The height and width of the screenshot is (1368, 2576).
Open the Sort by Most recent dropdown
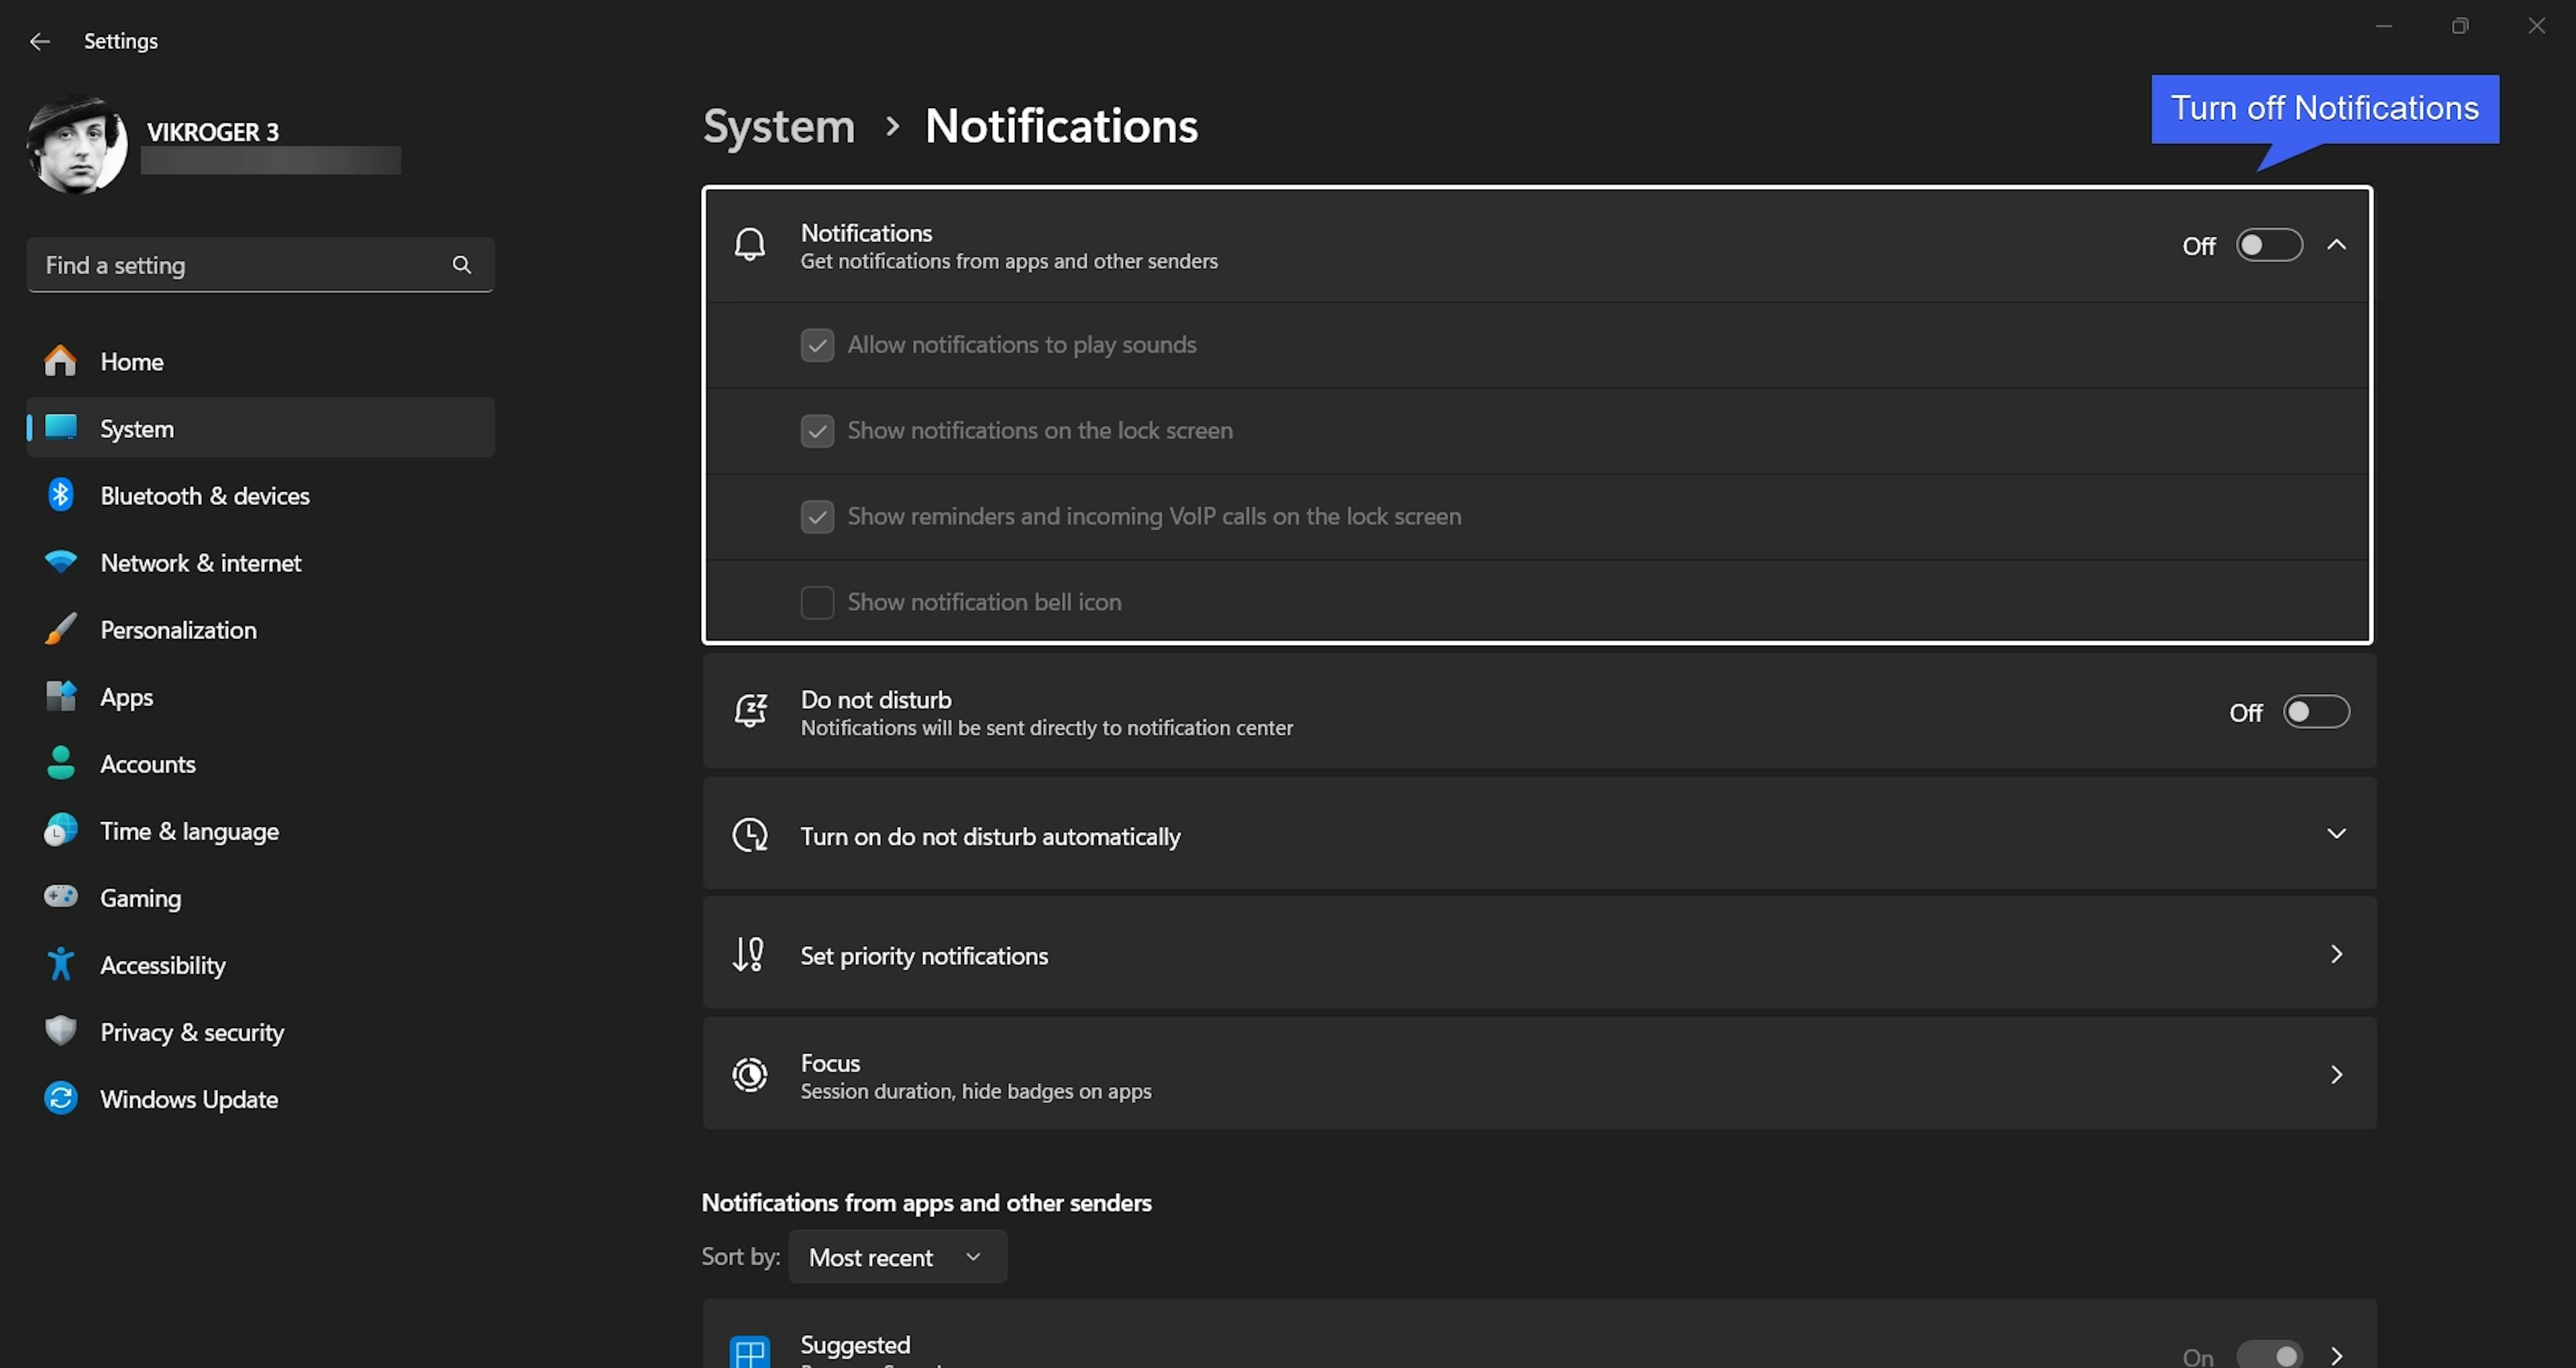pos(896,1257)
